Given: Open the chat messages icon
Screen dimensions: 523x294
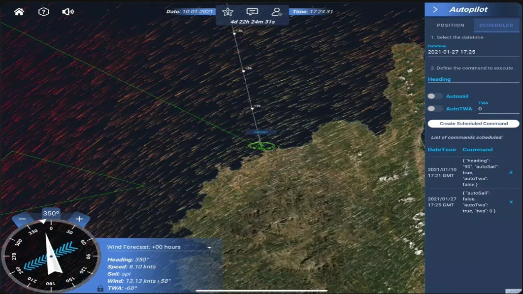Looking at the screenshot, I should [252, 11].
